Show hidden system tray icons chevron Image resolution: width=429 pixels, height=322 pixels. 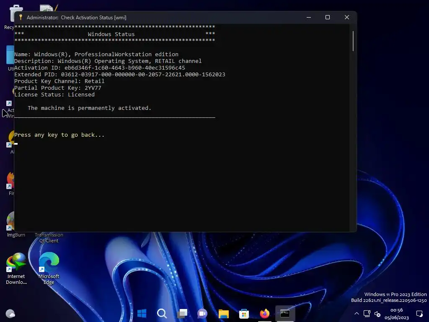357,314
